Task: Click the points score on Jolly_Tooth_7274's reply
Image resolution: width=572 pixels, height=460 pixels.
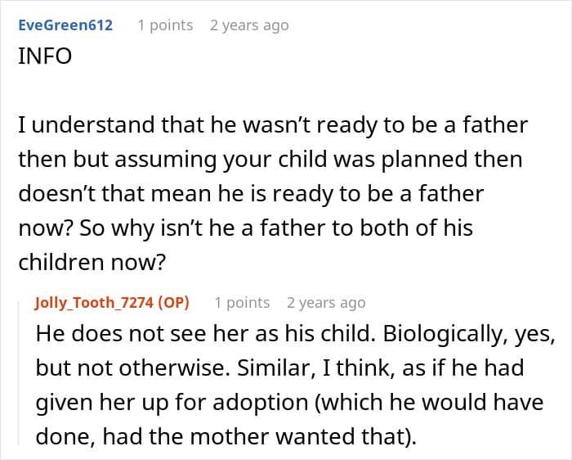Action: (x=242, y=303)
